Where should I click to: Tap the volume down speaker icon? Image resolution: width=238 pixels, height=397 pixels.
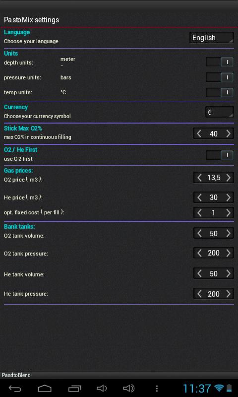click(102, 389)
